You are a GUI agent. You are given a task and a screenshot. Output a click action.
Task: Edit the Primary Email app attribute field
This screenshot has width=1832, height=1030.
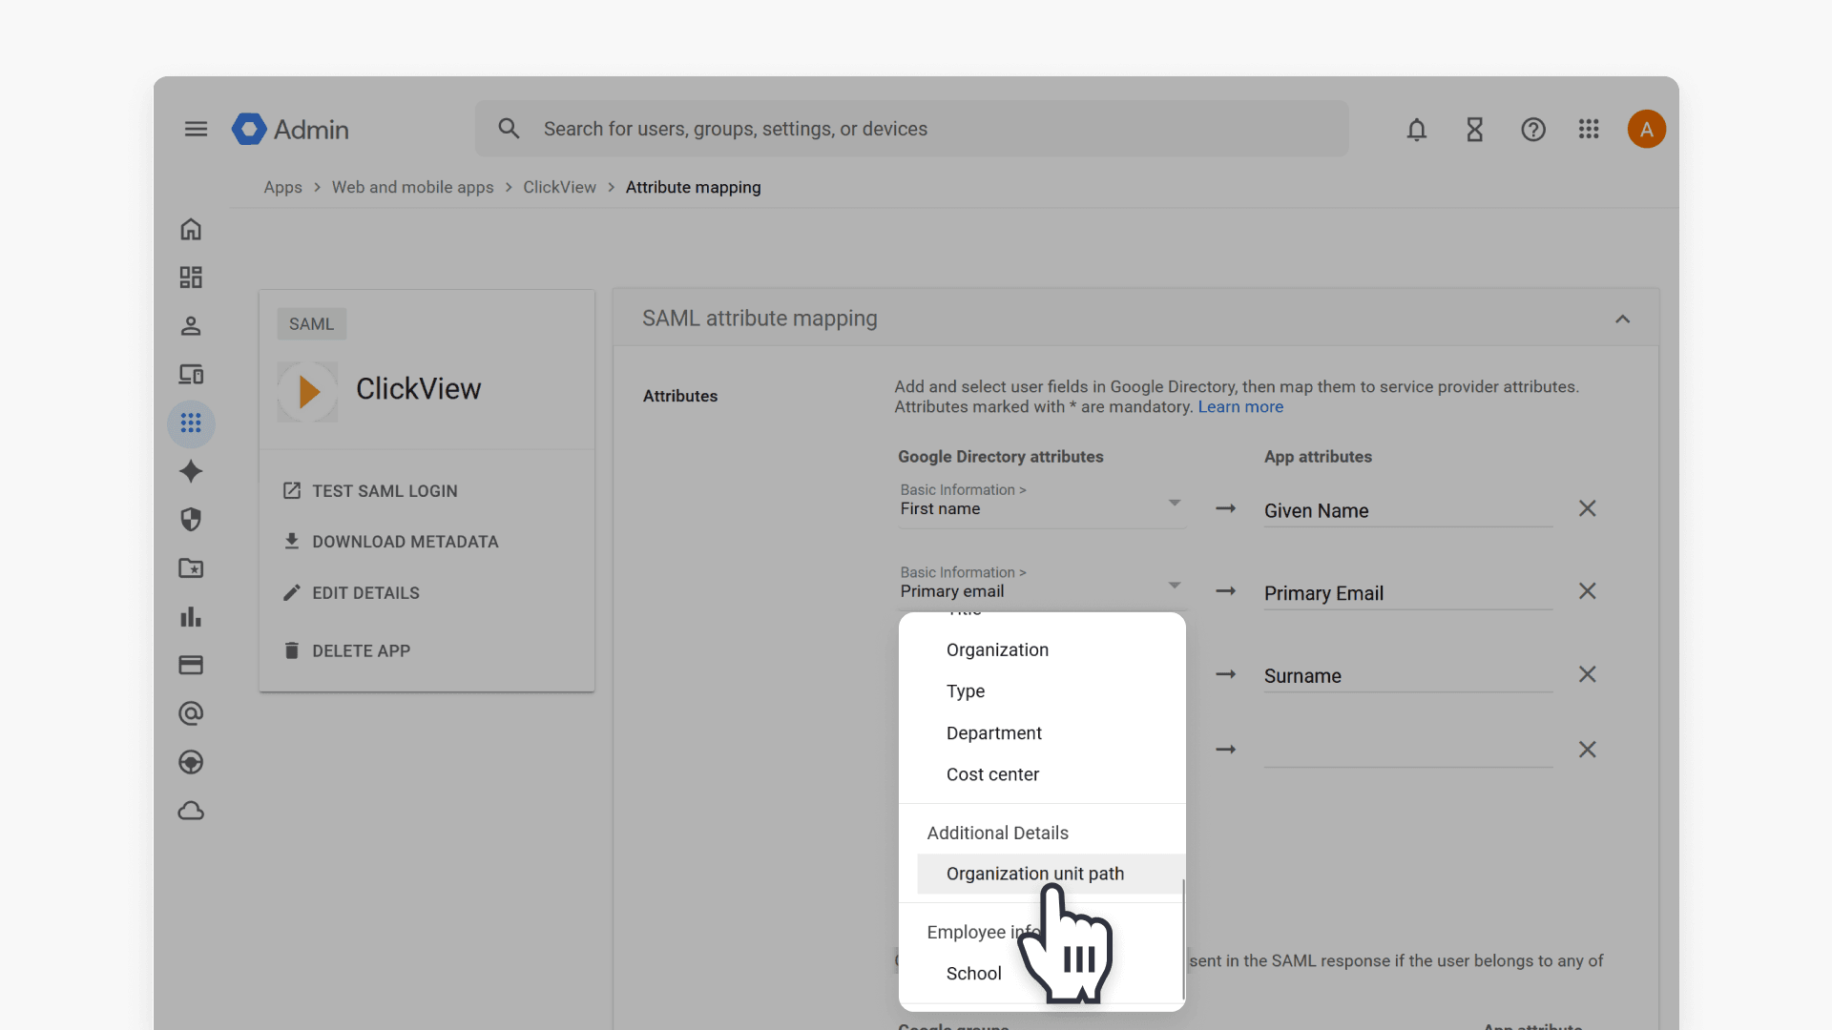click(1407, 593)
